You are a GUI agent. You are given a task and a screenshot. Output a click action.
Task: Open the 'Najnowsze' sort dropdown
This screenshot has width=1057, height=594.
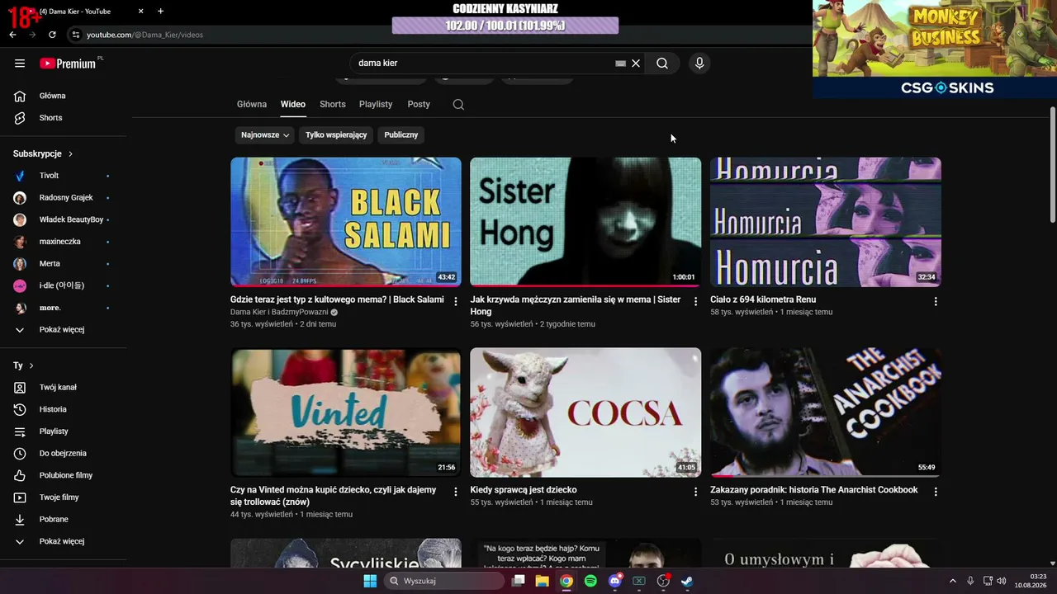[265, 135]
